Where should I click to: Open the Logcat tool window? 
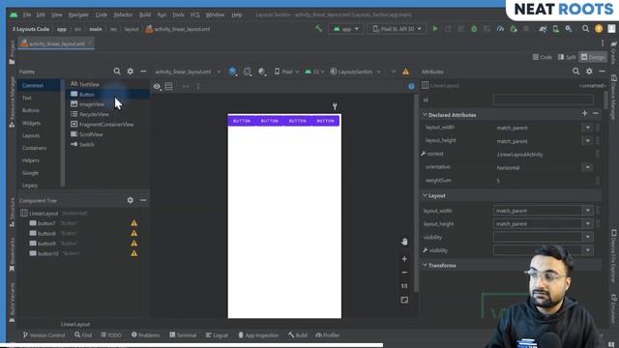pyautogui.click(x=217, y=335)
